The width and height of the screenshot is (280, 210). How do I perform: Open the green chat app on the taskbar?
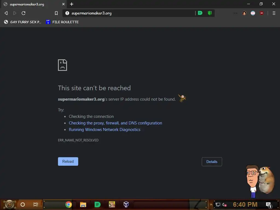coord(98,205)
